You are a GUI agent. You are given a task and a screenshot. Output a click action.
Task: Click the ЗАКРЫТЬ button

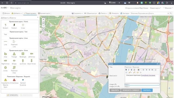coord(147,90)
